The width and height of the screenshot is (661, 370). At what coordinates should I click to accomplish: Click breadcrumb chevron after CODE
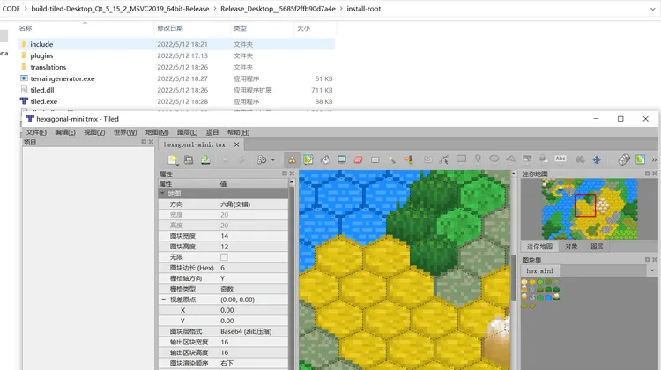click(x=26, y=9)
